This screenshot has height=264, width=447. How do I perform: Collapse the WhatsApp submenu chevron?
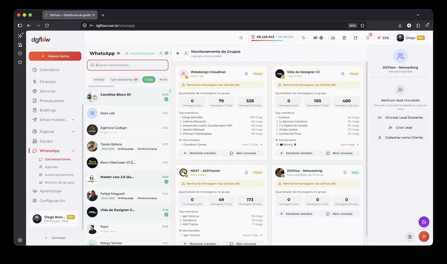[x=73, y=151]
